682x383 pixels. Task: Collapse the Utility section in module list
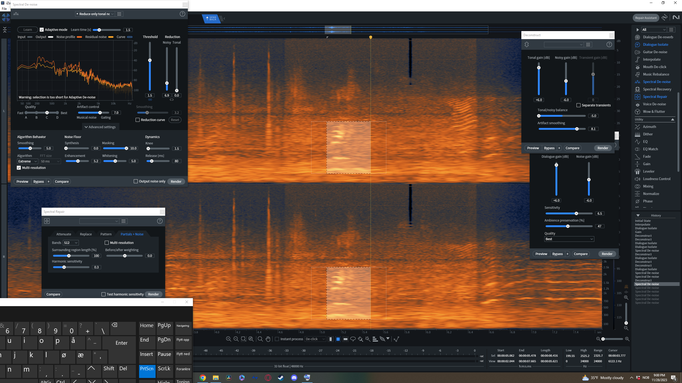tap(672, 119)
